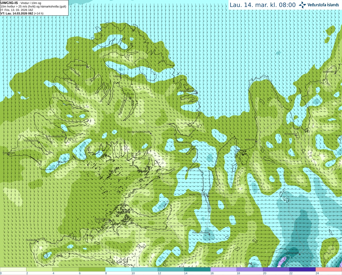Click the '20' value on wind scale
The image size is (342, 275).
265,273
